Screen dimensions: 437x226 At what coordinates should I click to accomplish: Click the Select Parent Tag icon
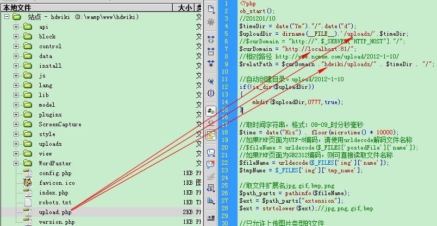click(x=211, y=81)
